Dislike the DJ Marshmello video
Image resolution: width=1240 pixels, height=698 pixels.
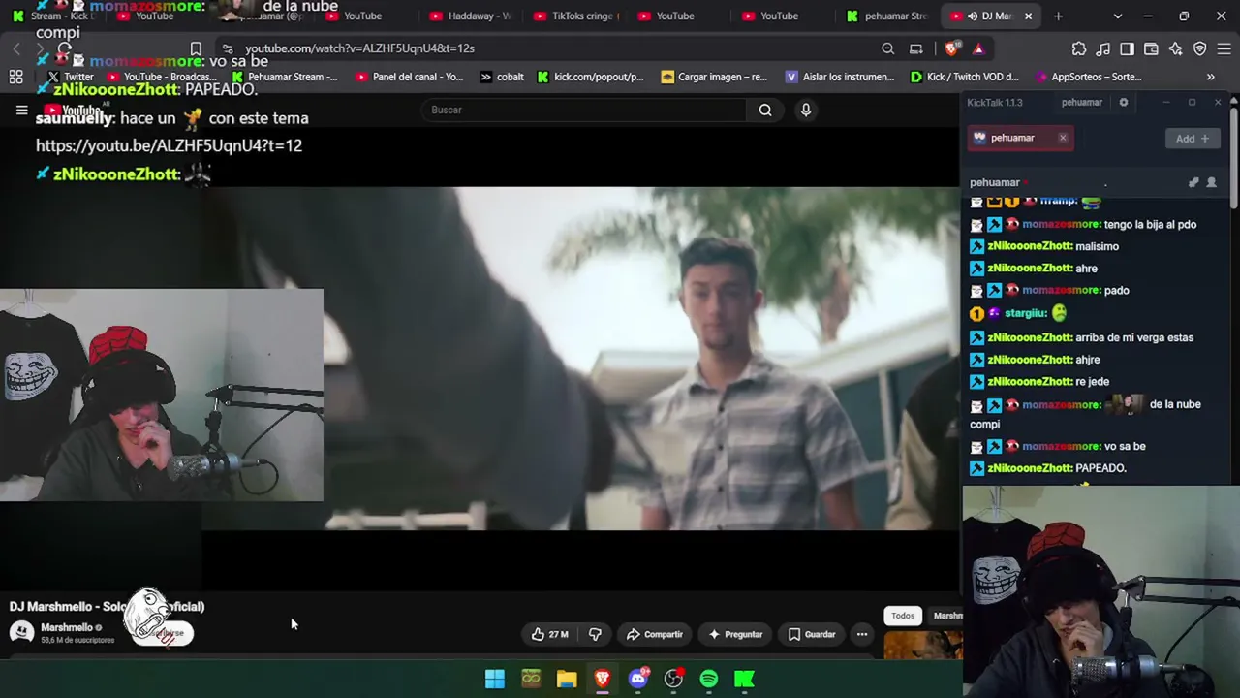point(595,634)
